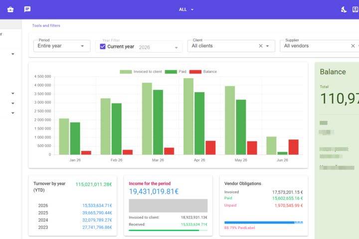
Task: Click vendor paid value 15,602,655.16 €
Action: 288,198
